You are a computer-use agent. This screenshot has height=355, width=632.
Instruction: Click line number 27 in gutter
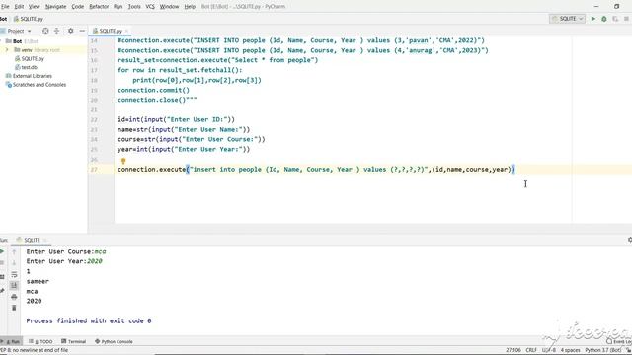pyautogui.click(x=94, y=169)
